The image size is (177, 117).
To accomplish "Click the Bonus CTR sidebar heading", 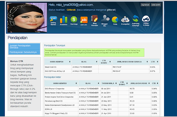I will pyautogui.click(x=17, y=61).
